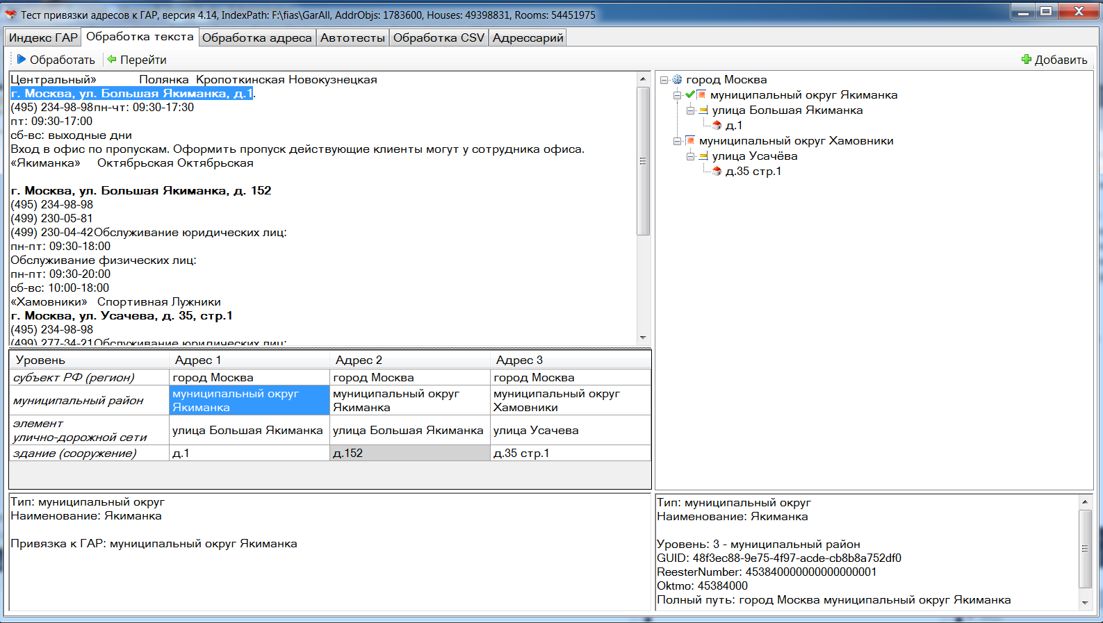1103x623 pixels.
Task: Click the green checkmark on округ Якиманка
Action: (689, 95)
